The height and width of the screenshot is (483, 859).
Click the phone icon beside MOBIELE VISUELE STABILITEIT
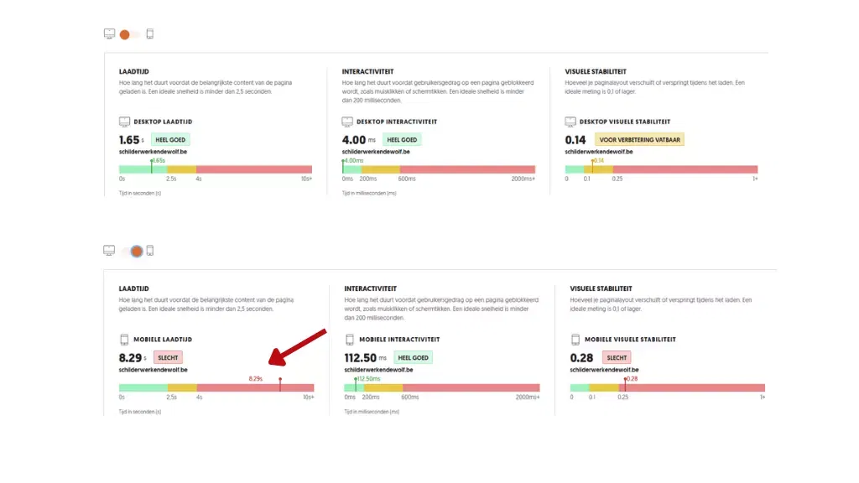[573, 340]
